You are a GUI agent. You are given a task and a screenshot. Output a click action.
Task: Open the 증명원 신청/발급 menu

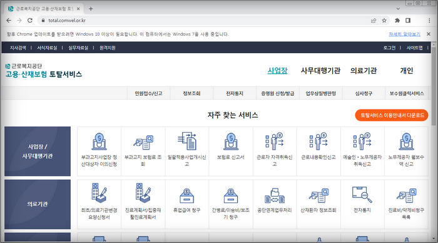click(277, 93)
